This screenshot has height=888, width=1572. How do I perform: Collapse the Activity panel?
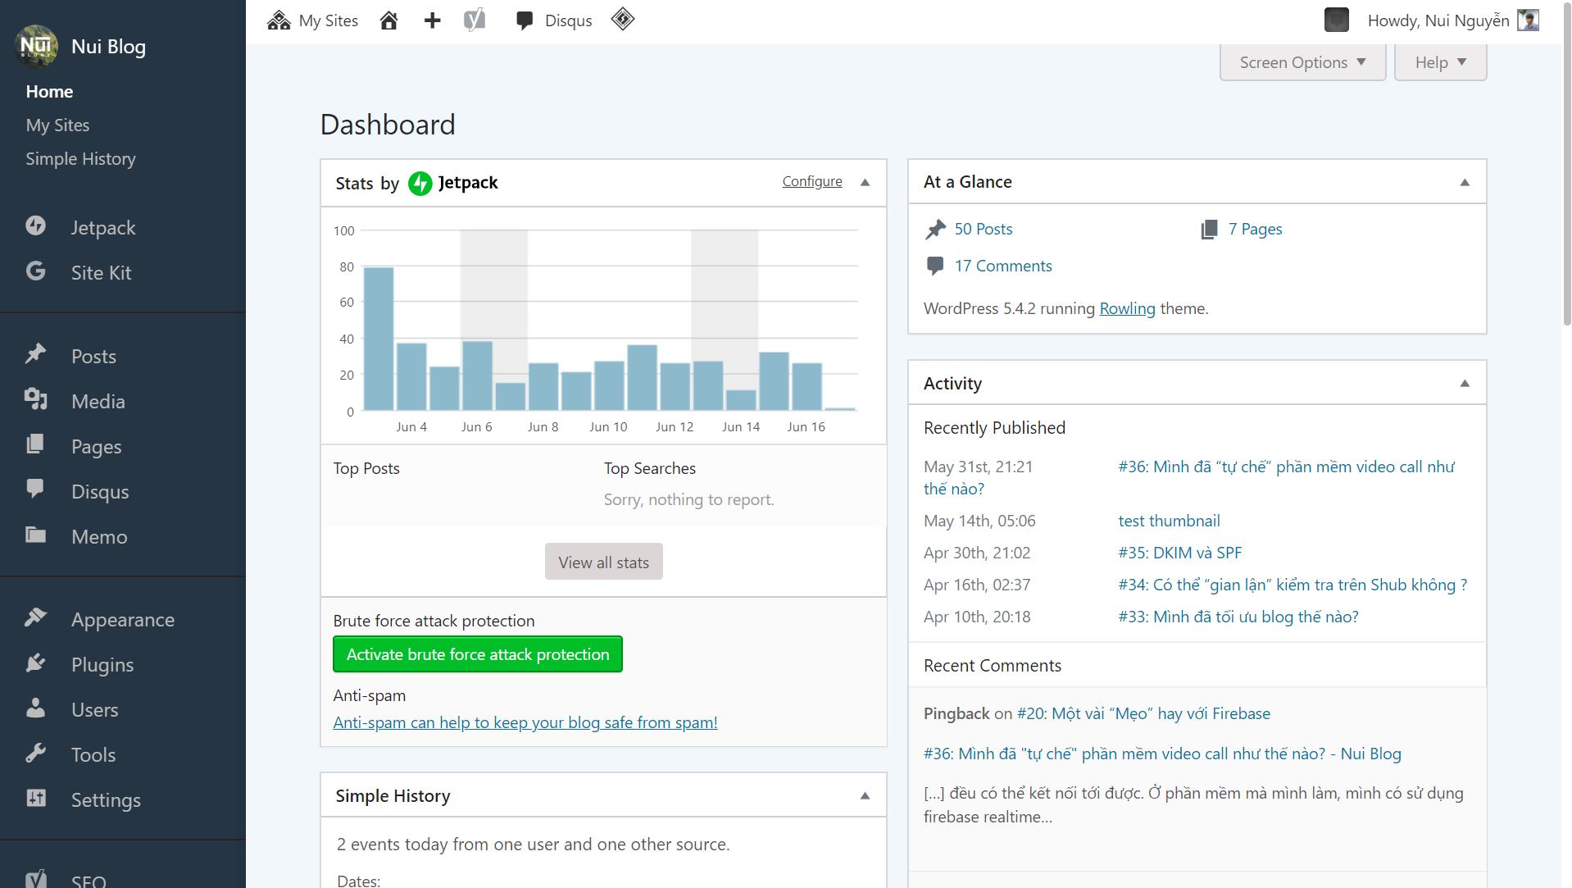[x=1465, y=383]
